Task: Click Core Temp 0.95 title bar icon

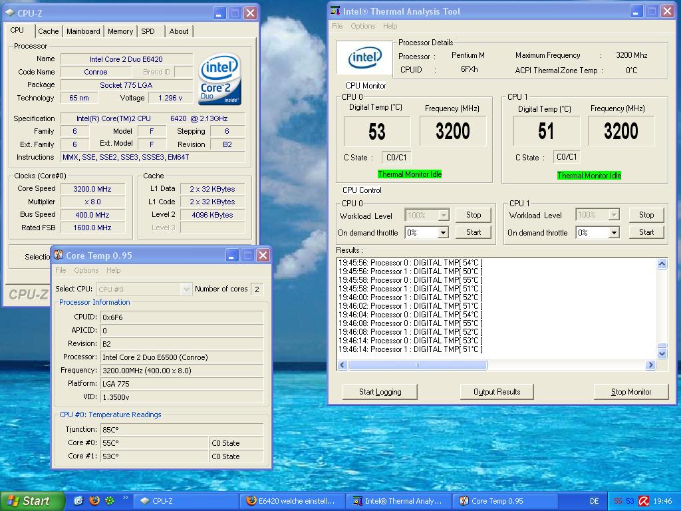Action: (x=59, y=255)
